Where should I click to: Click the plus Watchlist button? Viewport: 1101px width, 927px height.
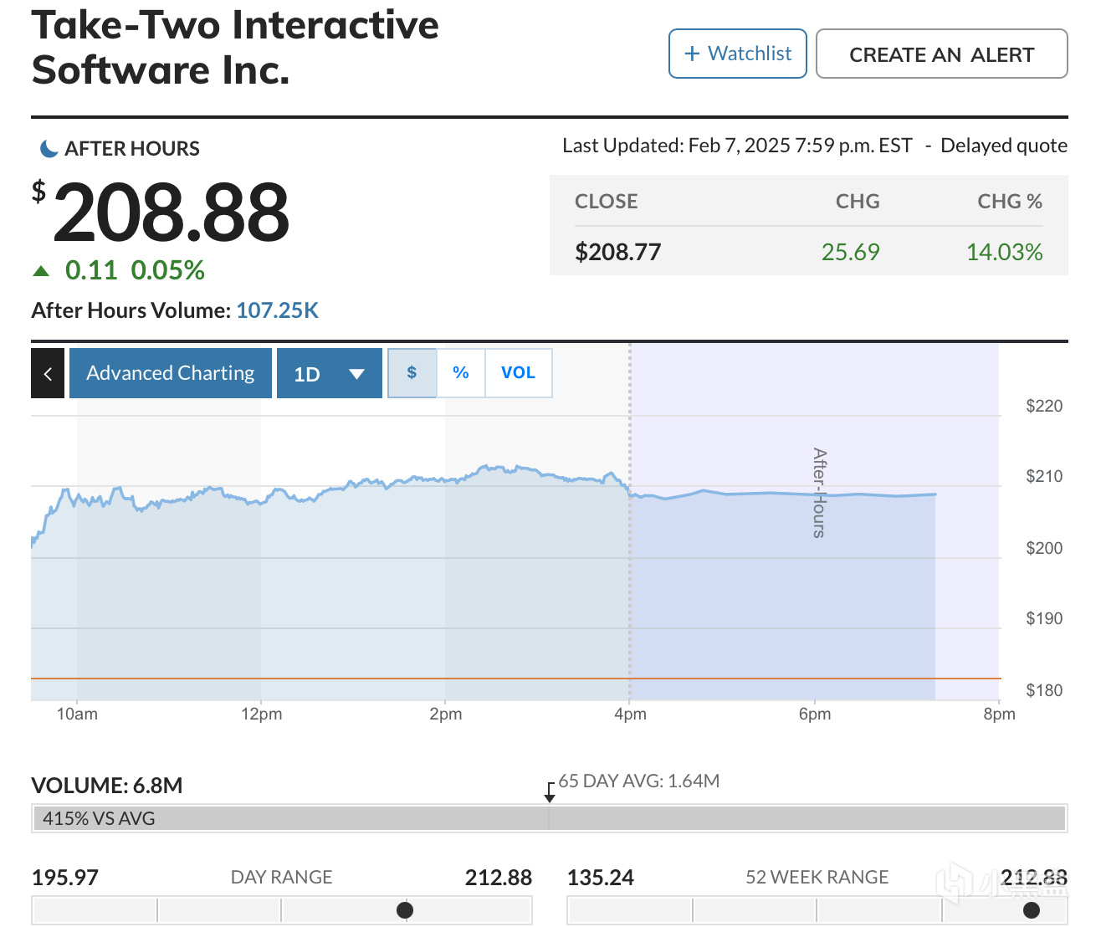pyautogui.click(x=737, y=54)
